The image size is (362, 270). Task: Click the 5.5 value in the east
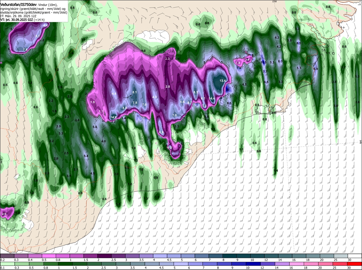pos(299,68)
